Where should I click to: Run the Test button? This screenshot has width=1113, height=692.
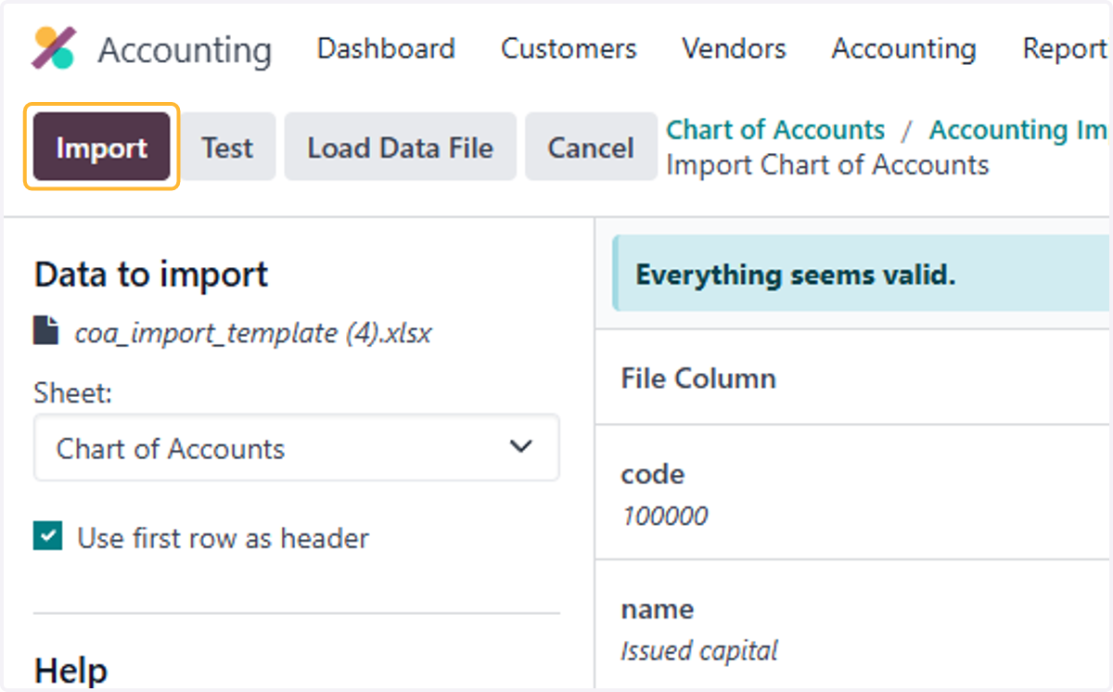(227, 147)
